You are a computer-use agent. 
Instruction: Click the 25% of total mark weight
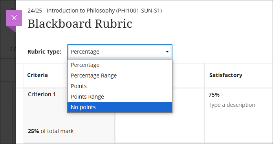click(51, 131)
